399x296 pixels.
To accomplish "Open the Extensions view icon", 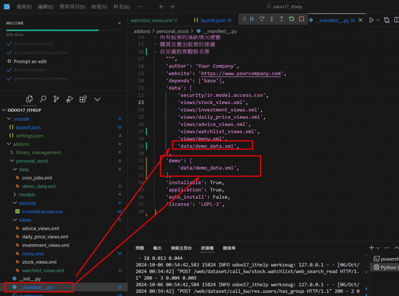I will (83, 99).
